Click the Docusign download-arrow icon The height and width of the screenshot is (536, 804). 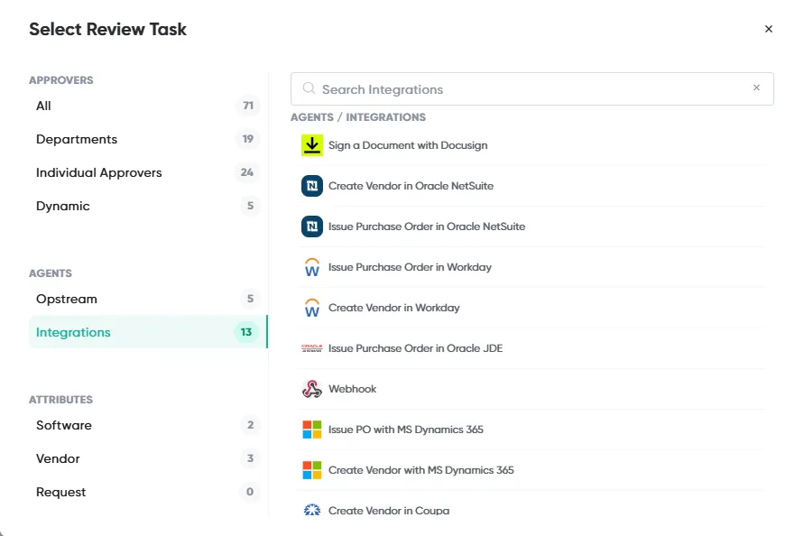(311, 145)
